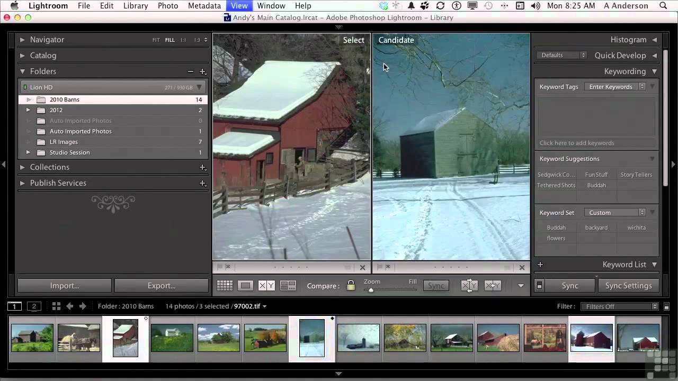Open the Photo menu

168,6
